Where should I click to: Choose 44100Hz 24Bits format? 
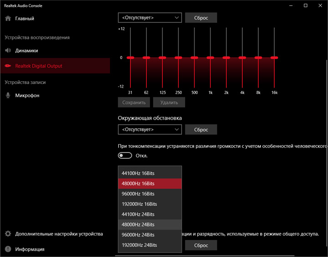[x=150, y=214]
